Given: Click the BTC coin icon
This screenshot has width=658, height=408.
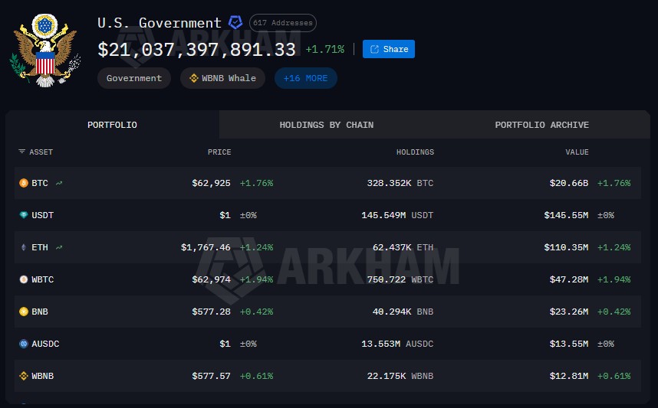Looking at the screenshot, I should pyautogui.click(x=24, y=183).
